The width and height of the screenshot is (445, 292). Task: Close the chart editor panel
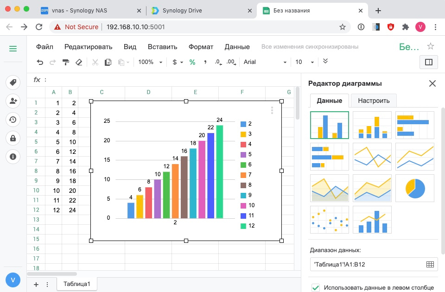(432, 83)
